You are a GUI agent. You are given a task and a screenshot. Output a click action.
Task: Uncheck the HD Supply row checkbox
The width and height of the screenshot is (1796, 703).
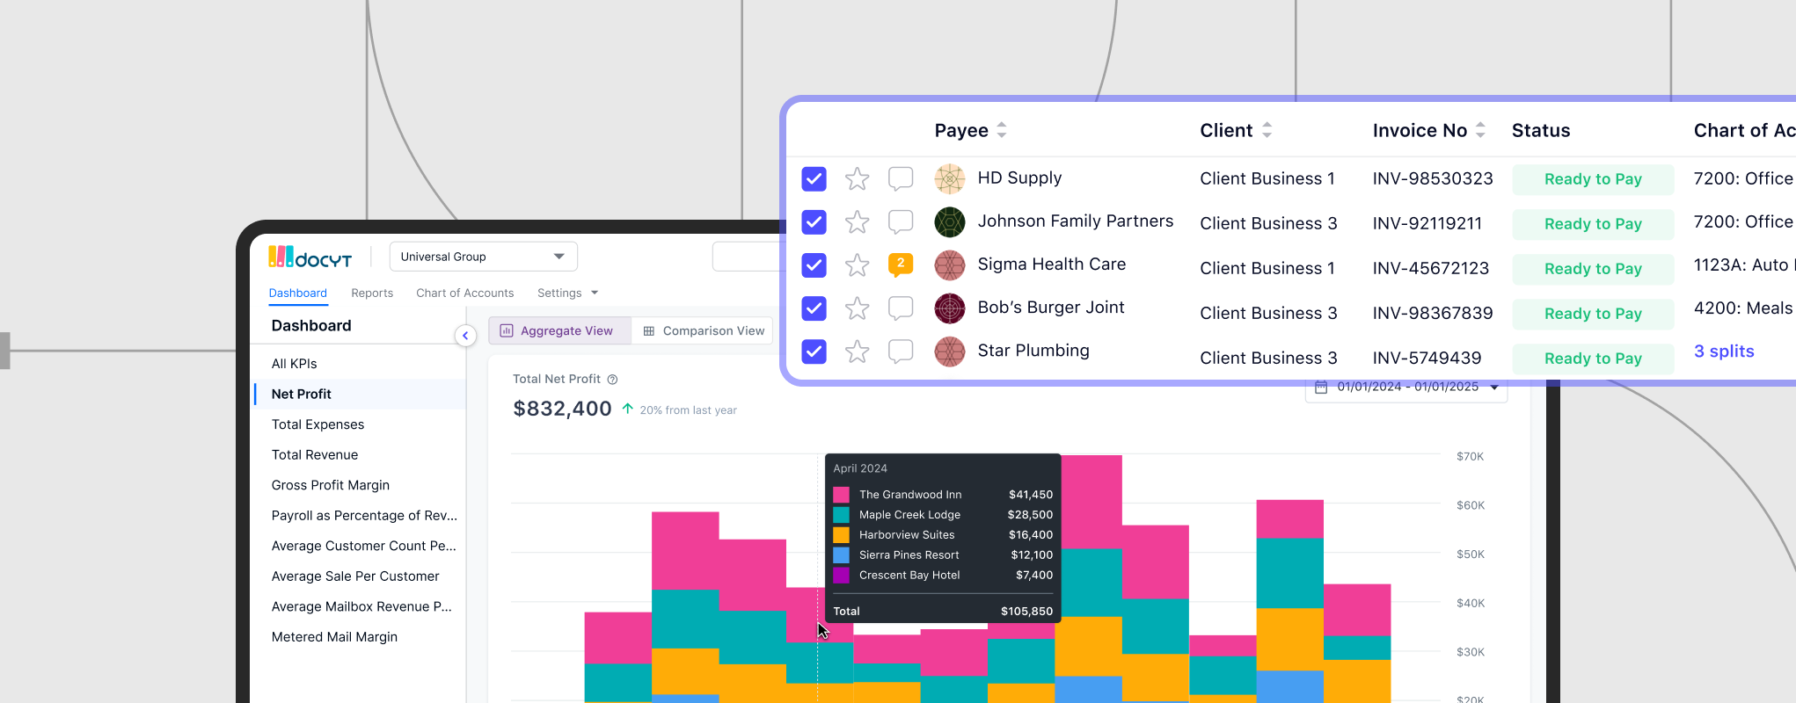814,179
